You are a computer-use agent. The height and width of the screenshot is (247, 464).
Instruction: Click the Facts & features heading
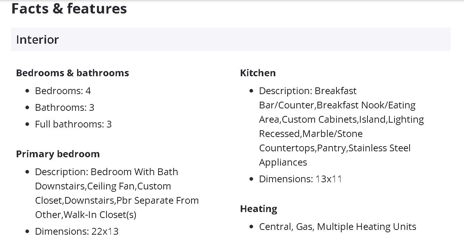pos(69,9)
